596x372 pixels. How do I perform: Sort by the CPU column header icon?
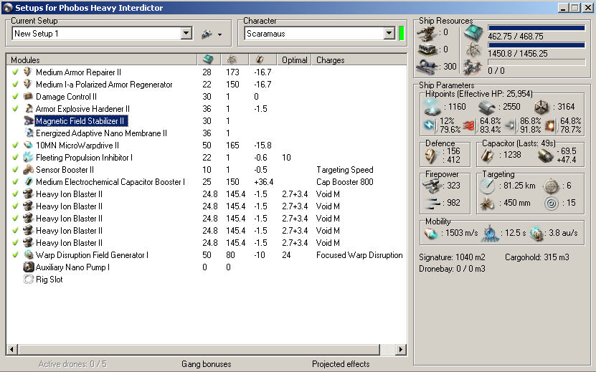point(208,60)
